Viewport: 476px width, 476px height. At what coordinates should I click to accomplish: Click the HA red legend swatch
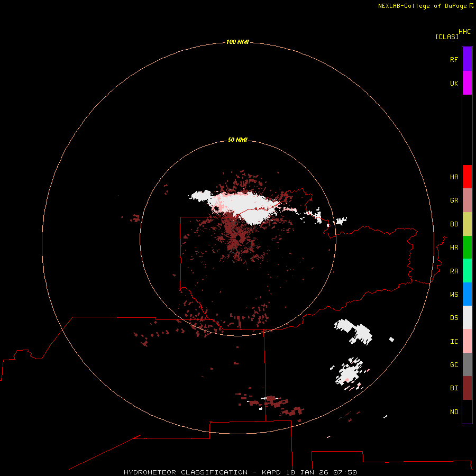(x=467, y=177)
